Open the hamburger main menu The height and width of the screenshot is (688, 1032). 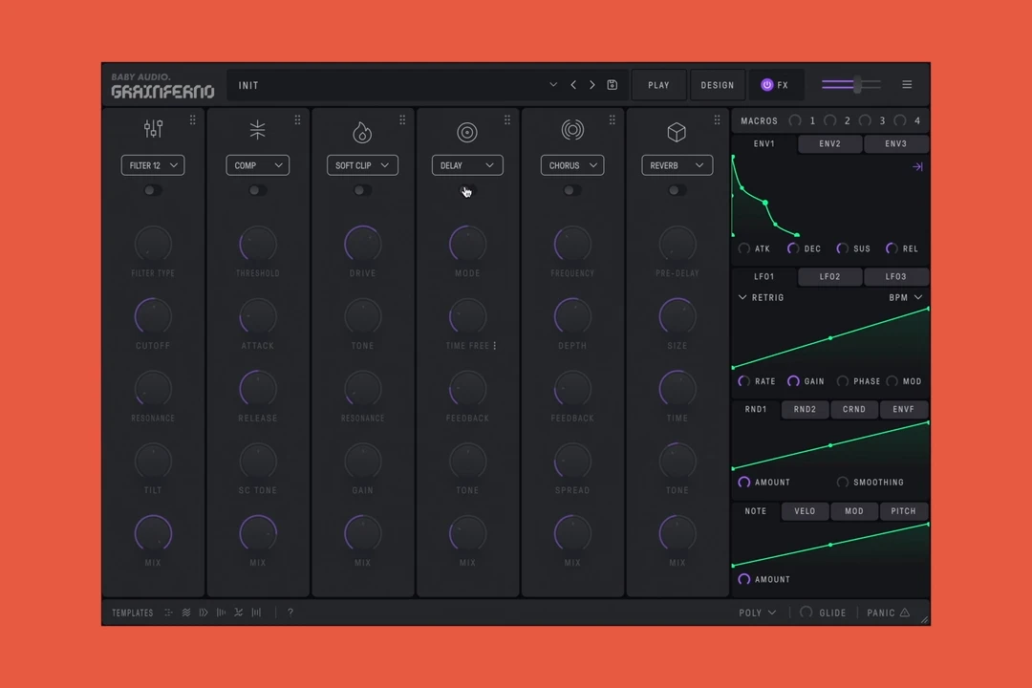(x=907, y=84)
